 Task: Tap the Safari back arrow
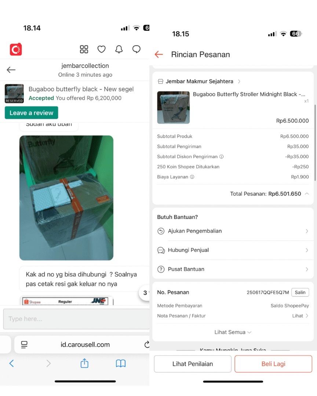pos(12,363)
